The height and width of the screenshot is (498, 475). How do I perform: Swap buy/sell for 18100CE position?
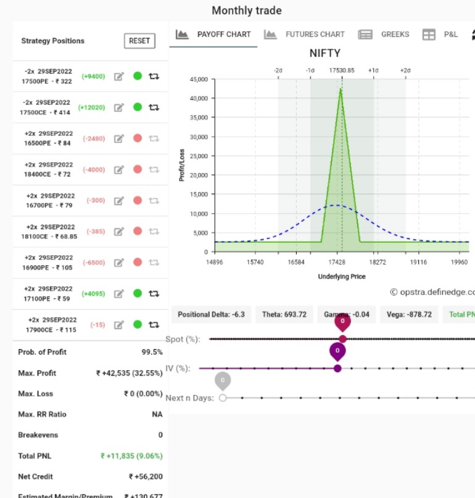(x=154, y=232)
